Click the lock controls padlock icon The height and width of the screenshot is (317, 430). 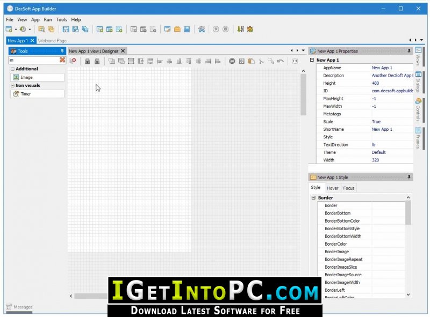(x=87, y=61)
